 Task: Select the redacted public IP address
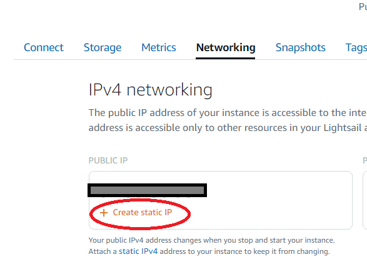(x=147, y=190)
